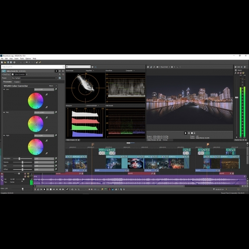Image resolution: width=249 pixels, height=249 pixels.
Task: Open the Preset dropdown in Video Event FX
Action: 34,78
